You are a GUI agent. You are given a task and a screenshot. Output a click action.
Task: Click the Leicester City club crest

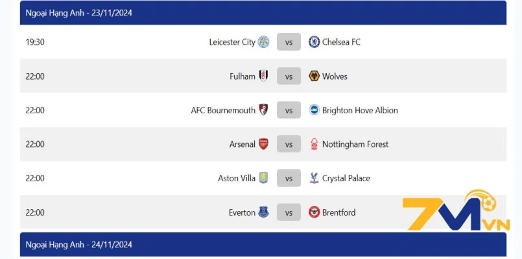(263, 42)
